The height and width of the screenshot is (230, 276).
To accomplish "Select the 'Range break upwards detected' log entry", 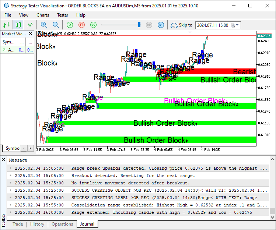I will 169,168.
